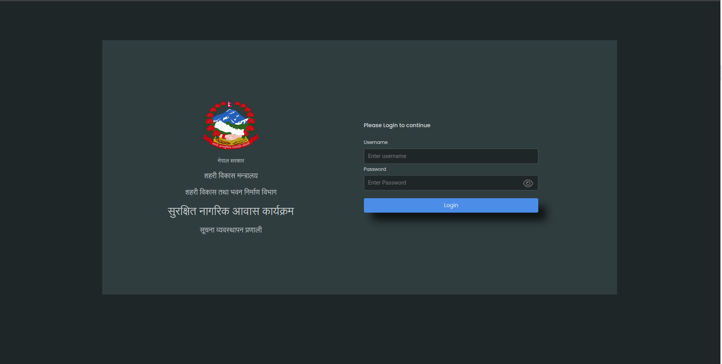Viewport: 722px width, 364px height.
Task: Toggle password visibility with the eye icon
Action: pos(528,183)
